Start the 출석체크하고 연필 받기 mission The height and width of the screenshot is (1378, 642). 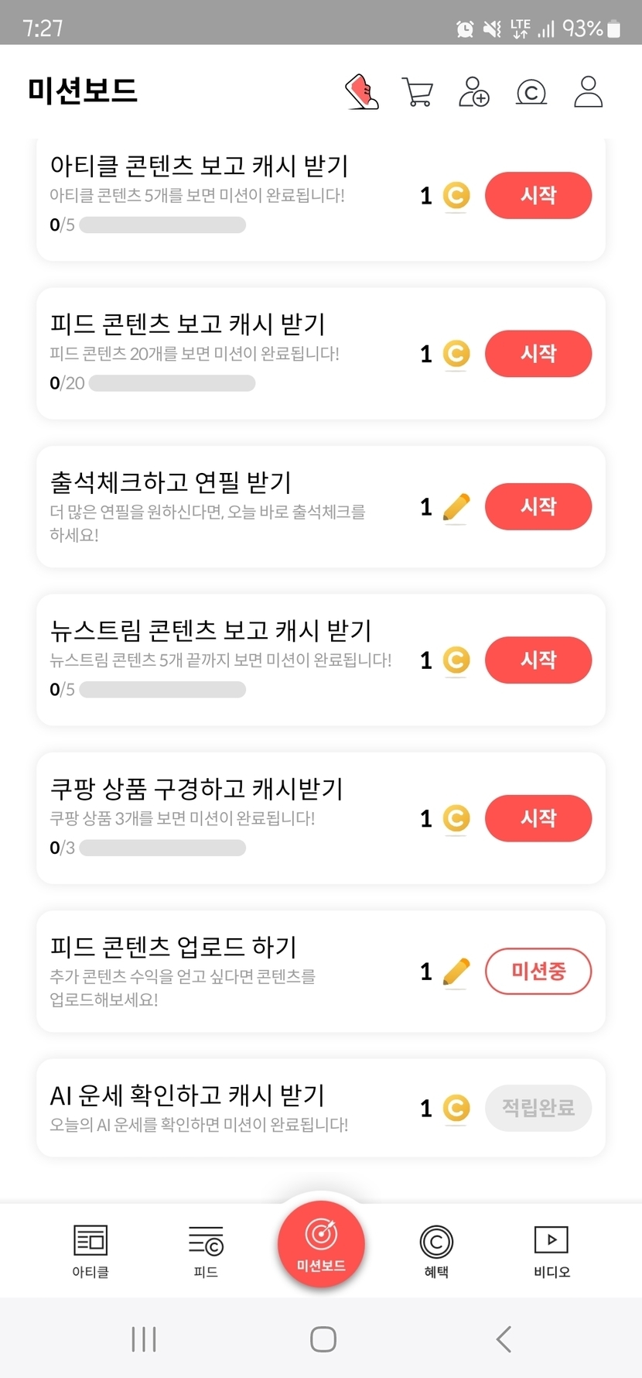[538, 506]
